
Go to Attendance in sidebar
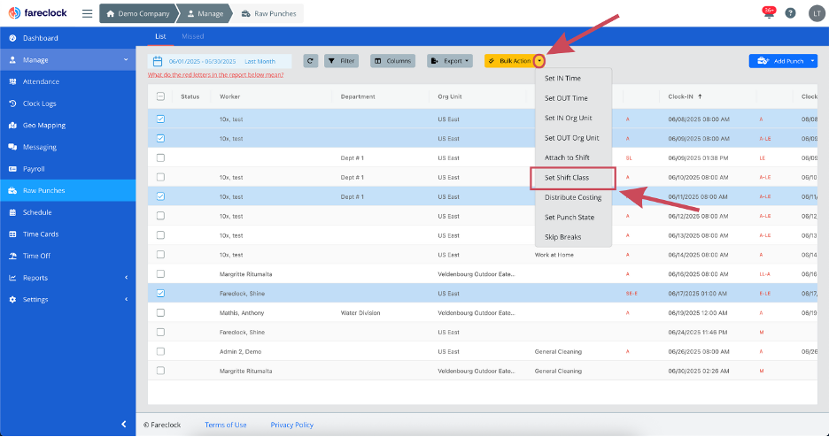coord(67,81)
